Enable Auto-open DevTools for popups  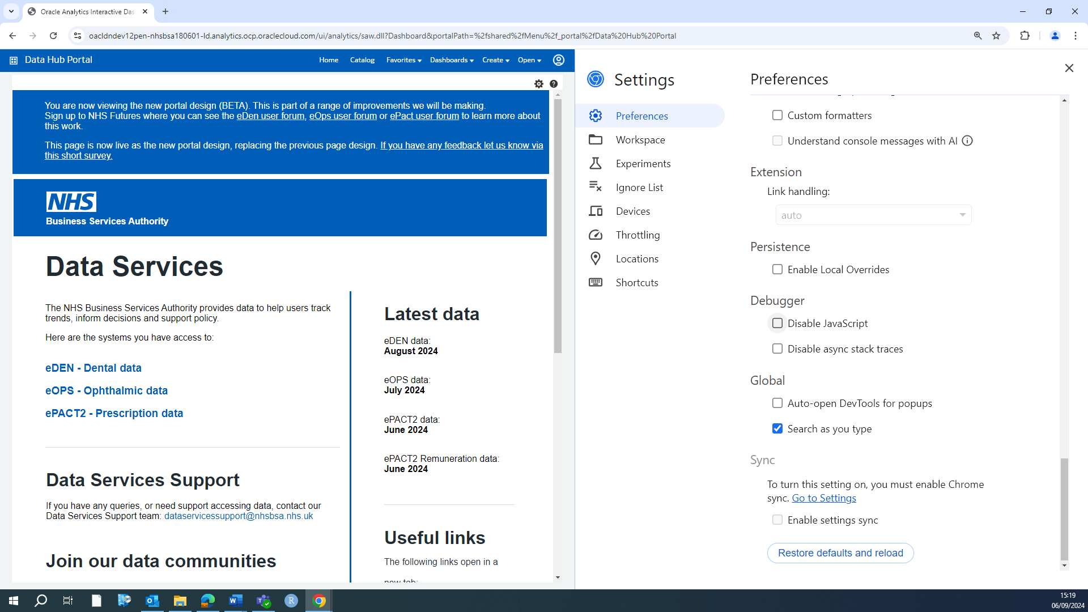tap(777, 403)
